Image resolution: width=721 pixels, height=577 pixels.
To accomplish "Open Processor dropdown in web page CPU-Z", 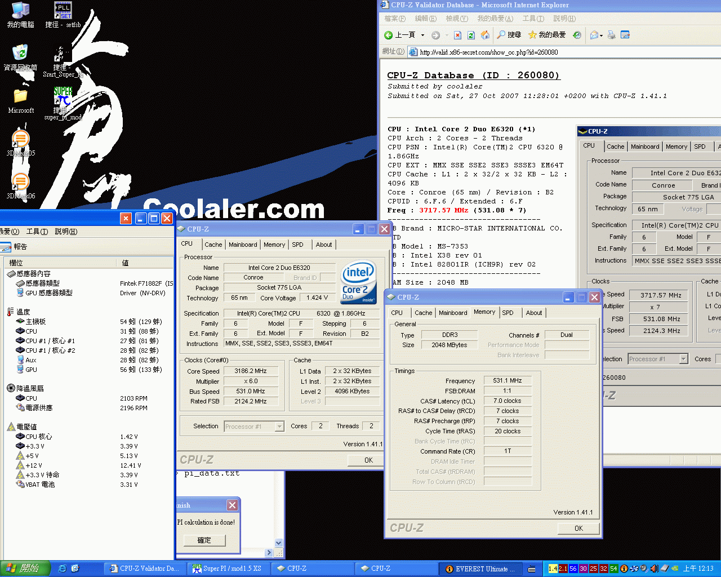I will [683, 359].
